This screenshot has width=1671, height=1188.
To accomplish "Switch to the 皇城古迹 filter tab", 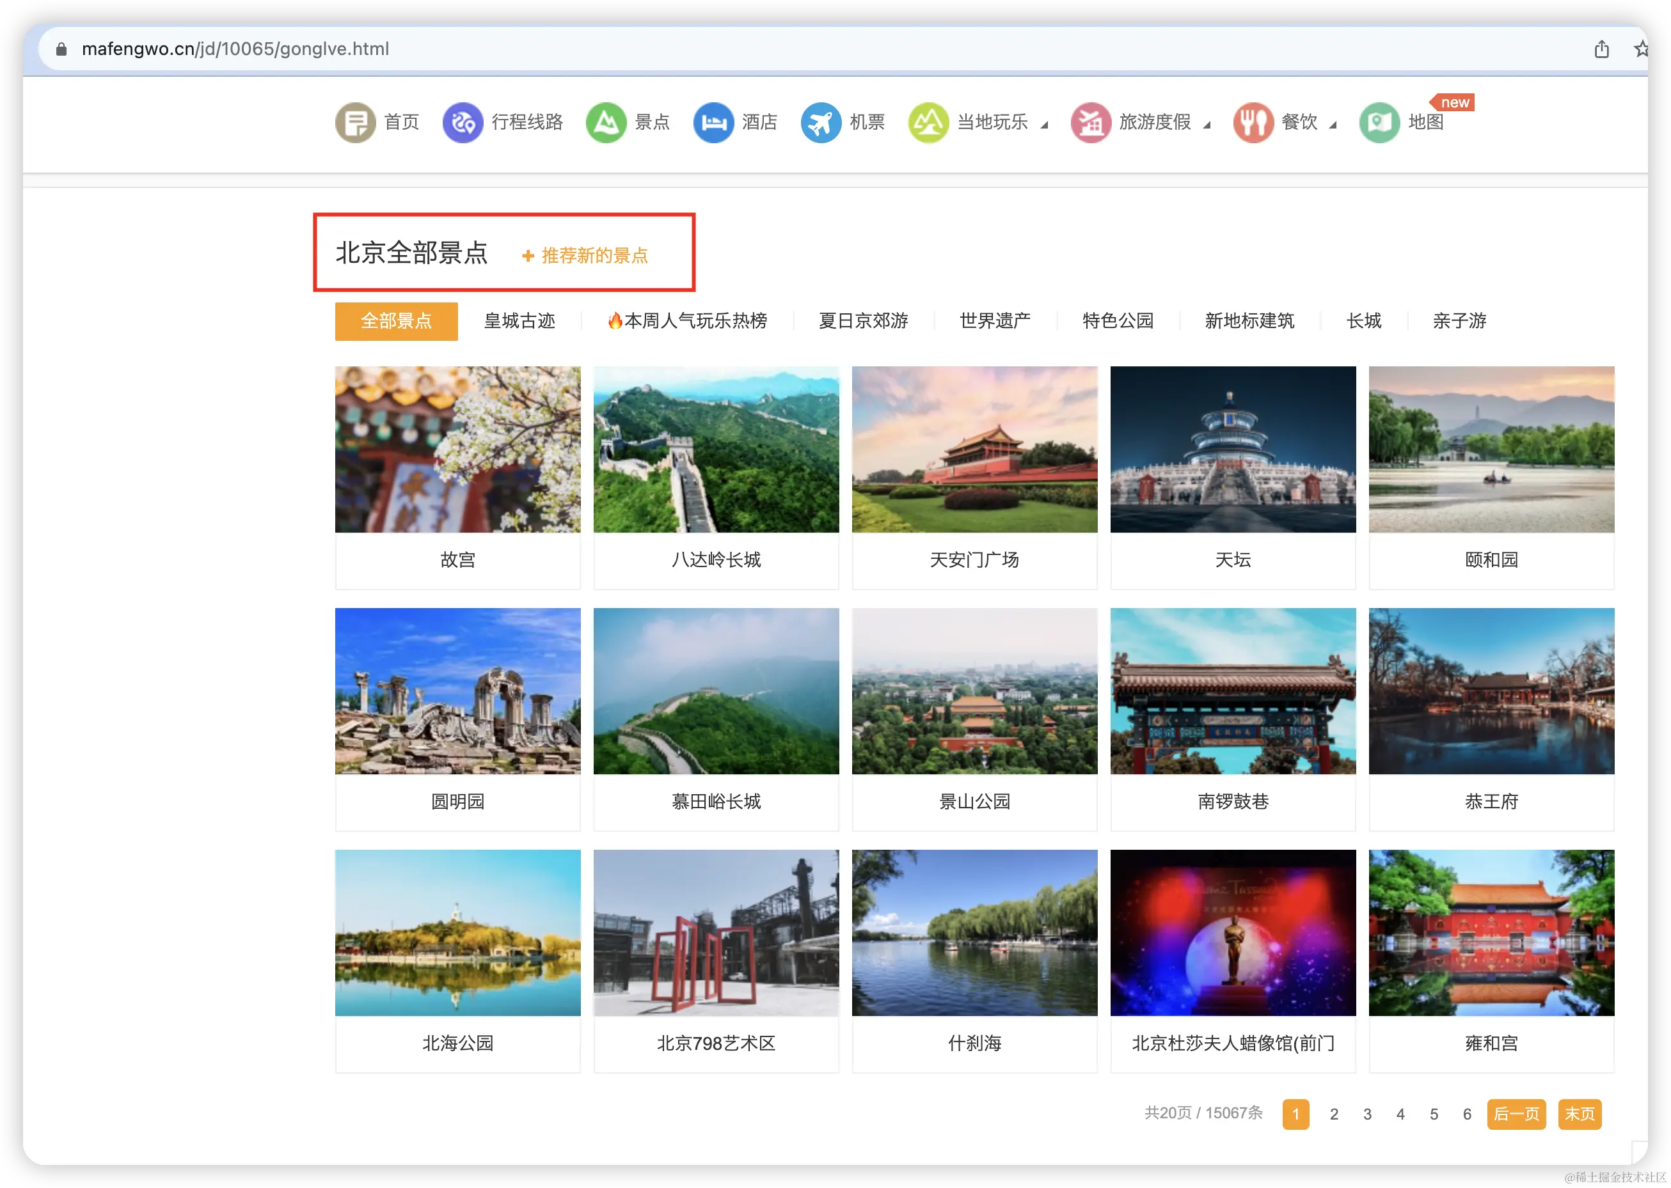I will [x=519, y=320].
